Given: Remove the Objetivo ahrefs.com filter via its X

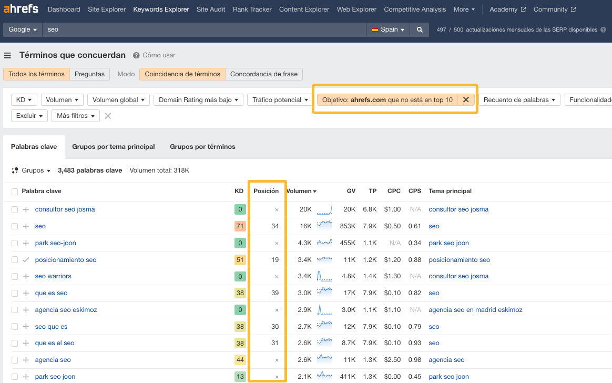Looking at the screenshot, I should pos(465,99).
